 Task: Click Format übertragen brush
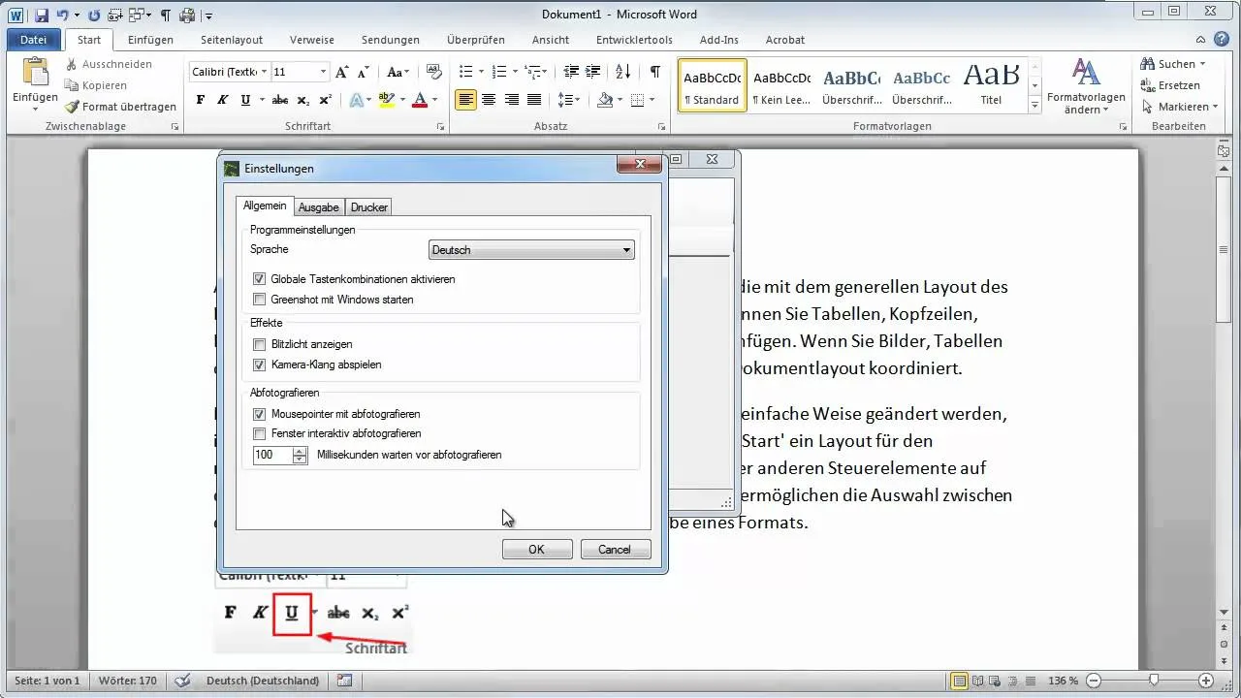(120, 107)
